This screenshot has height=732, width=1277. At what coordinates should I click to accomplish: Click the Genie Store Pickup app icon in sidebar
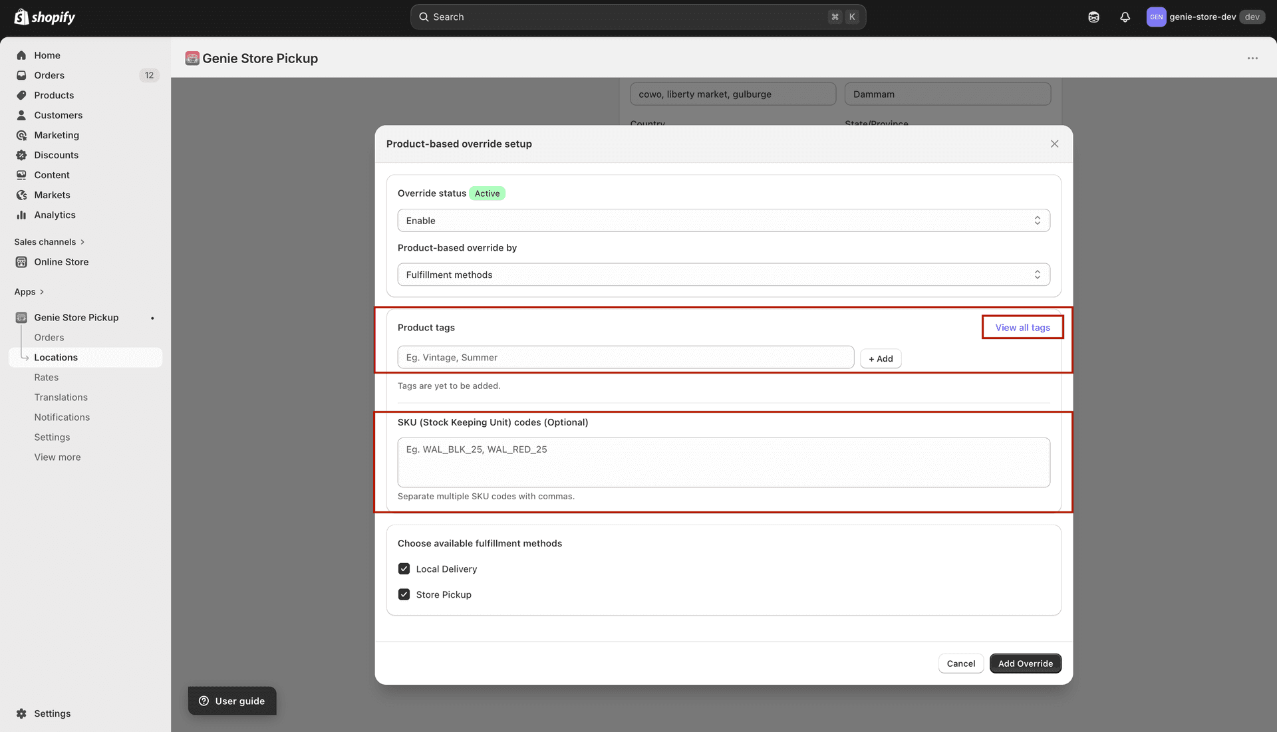point(21,318)
